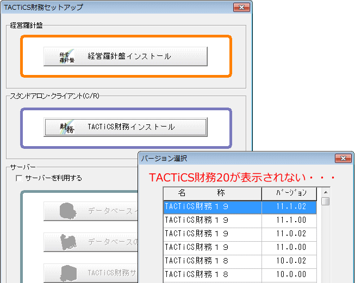355x283 pixels.
Task: Enable the サーバーを利用する checkbox
Action: (x=19, y=178)
